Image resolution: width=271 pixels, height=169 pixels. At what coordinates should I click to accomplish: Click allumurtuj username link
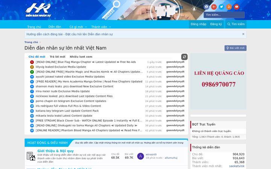(171, 158)
